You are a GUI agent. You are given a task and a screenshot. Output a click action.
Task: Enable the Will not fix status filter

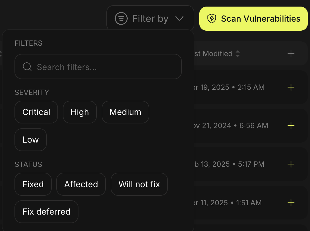pos(139,184)
